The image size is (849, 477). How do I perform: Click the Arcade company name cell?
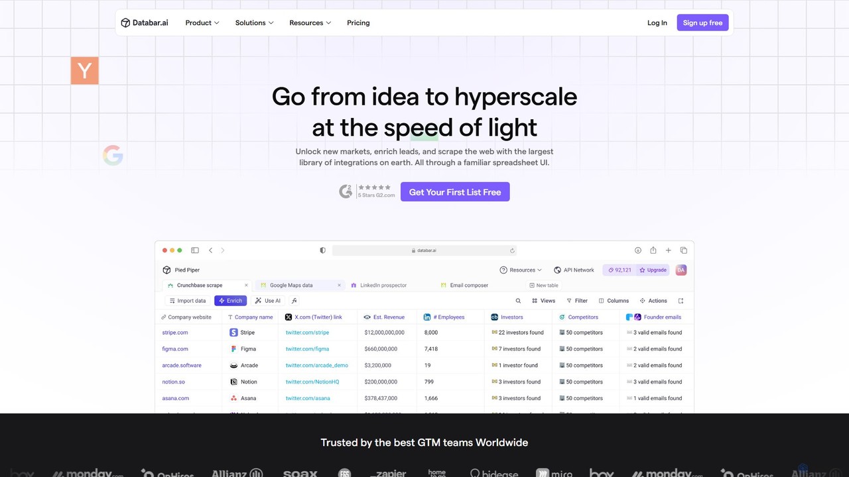(249, 366)
